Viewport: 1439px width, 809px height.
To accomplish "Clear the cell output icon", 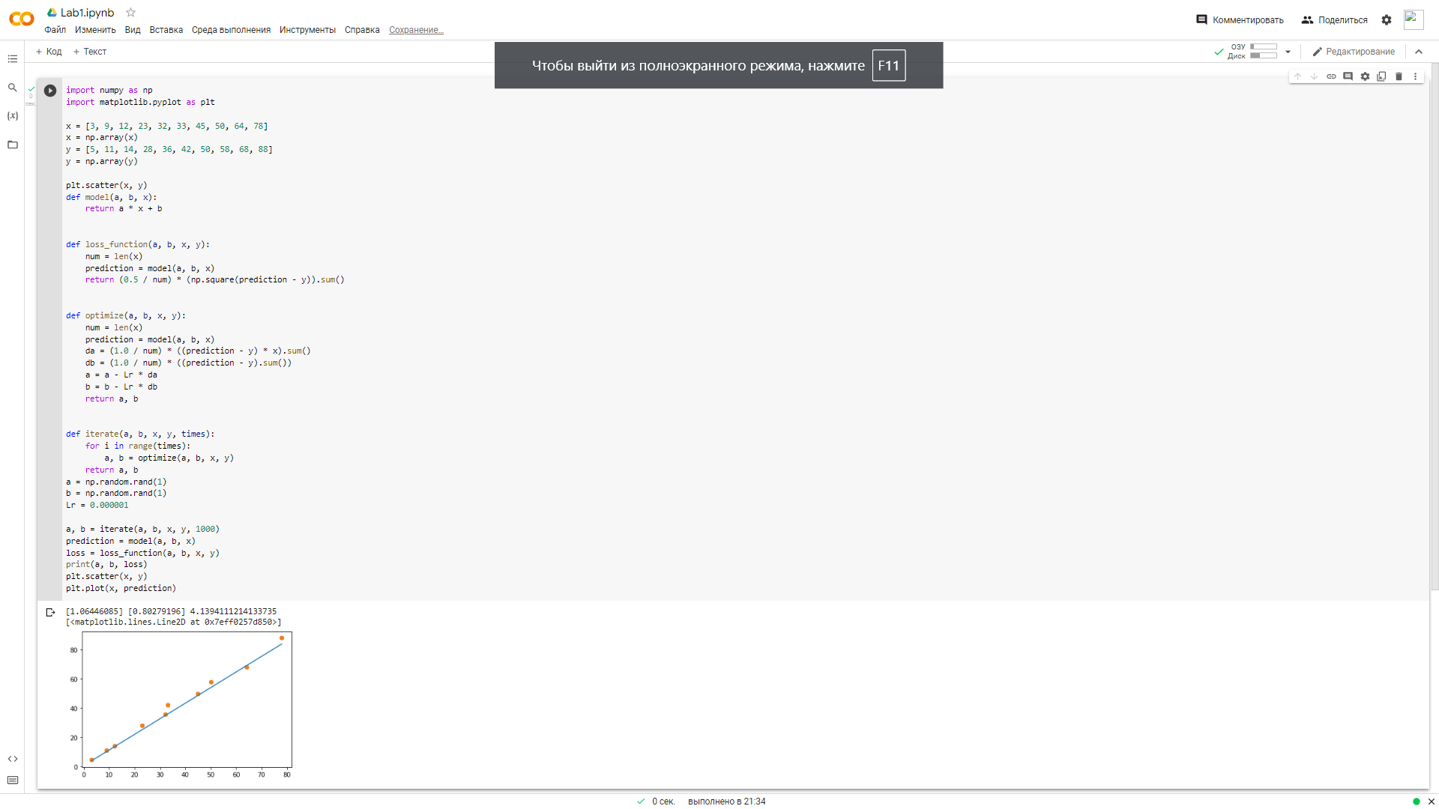I will click(x=50, y=612).
